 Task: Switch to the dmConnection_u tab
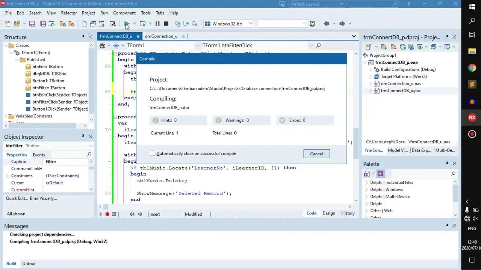(161, 36)
